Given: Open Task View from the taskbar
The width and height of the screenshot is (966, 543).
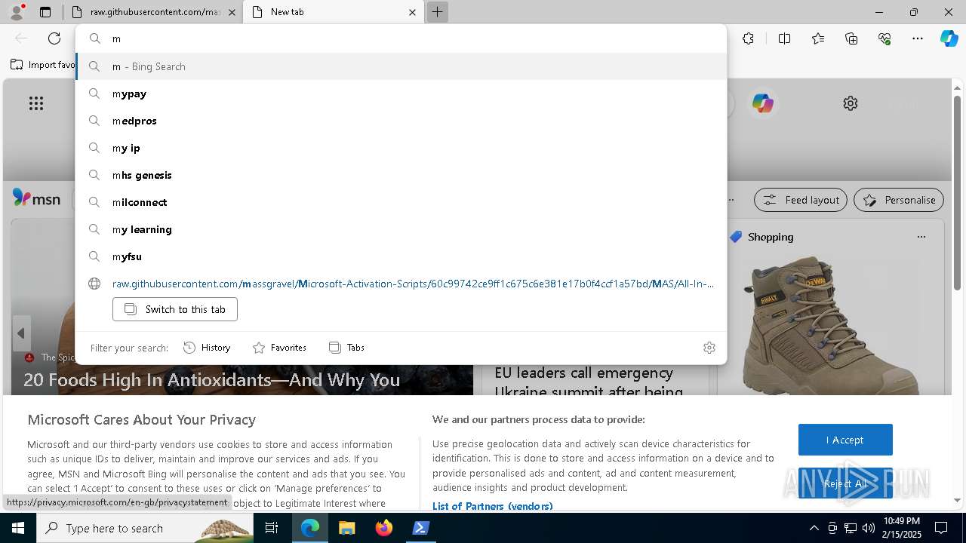Looking at the screenshot, I should coord(272,528).
